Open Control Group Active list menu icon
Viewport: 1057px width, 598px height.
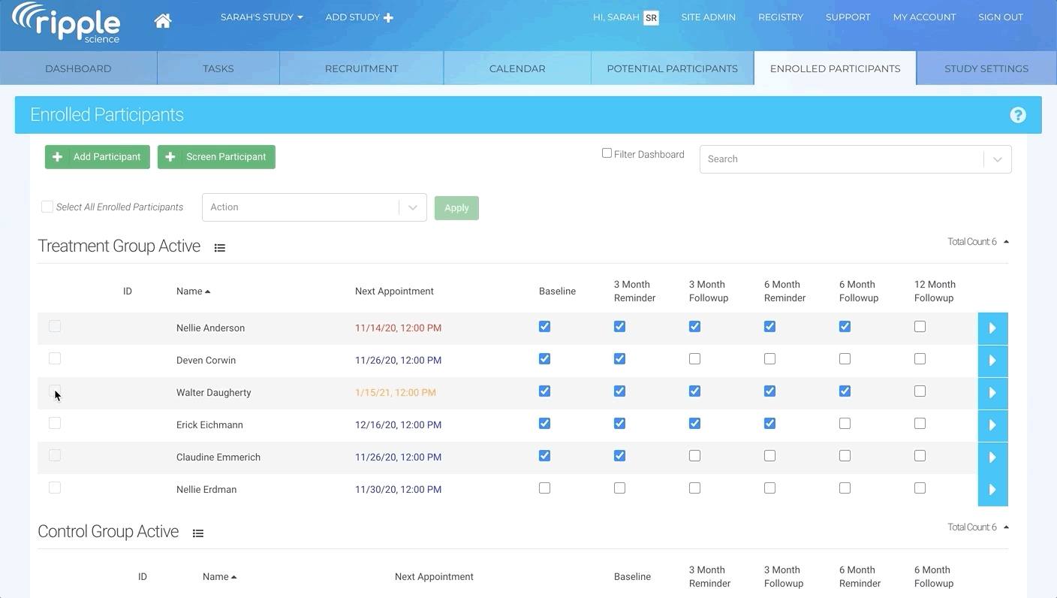[x=198, y=533]
